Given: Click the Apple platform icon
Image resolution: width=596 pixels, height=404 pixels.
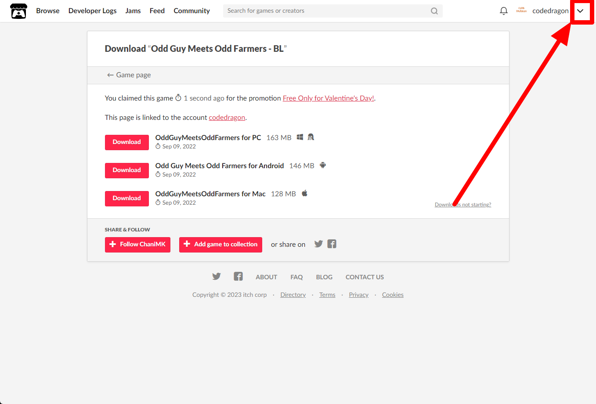Looking at the screenshot, I should click(x=304, y=193).
